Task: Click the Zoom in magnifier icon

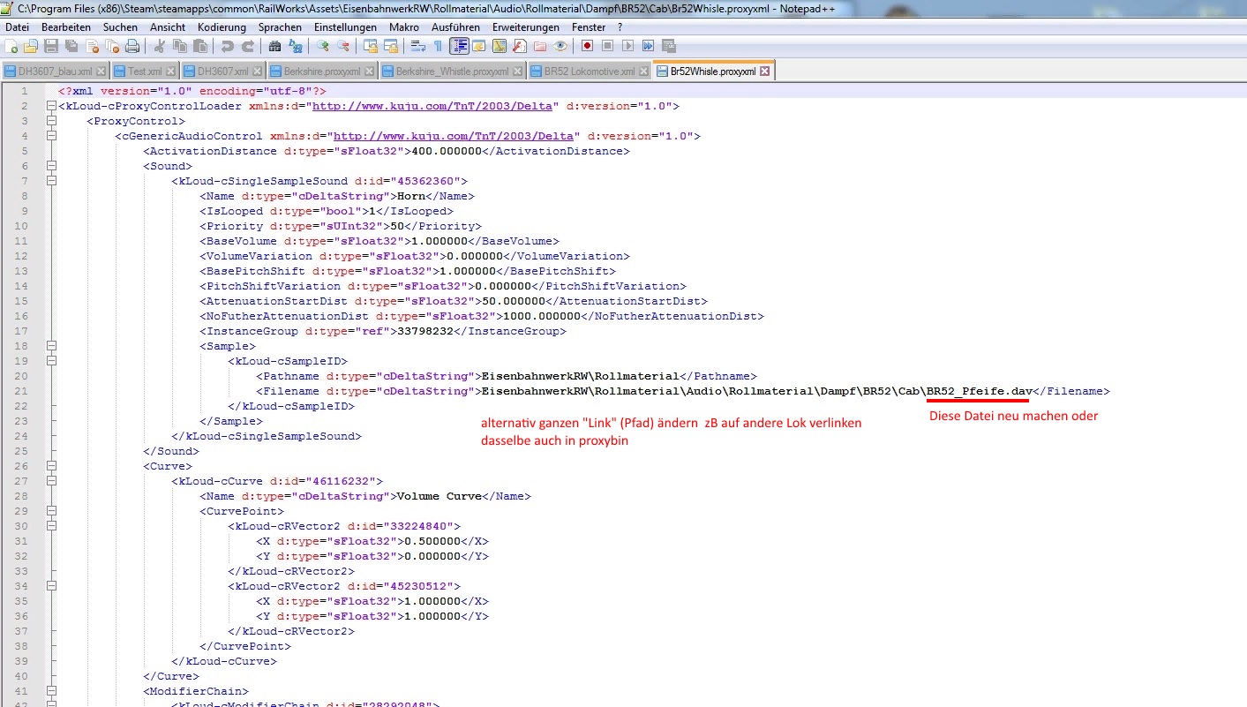Action: [323, 46]
